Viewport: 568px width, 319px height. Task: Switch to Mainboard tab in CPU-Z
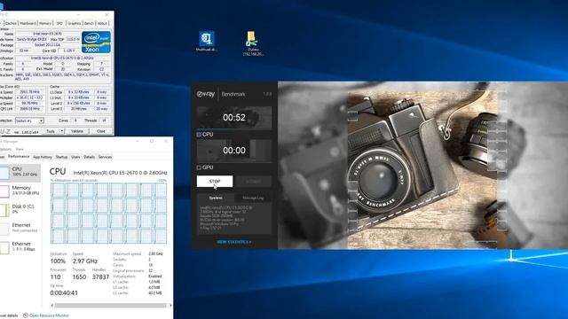28,24
